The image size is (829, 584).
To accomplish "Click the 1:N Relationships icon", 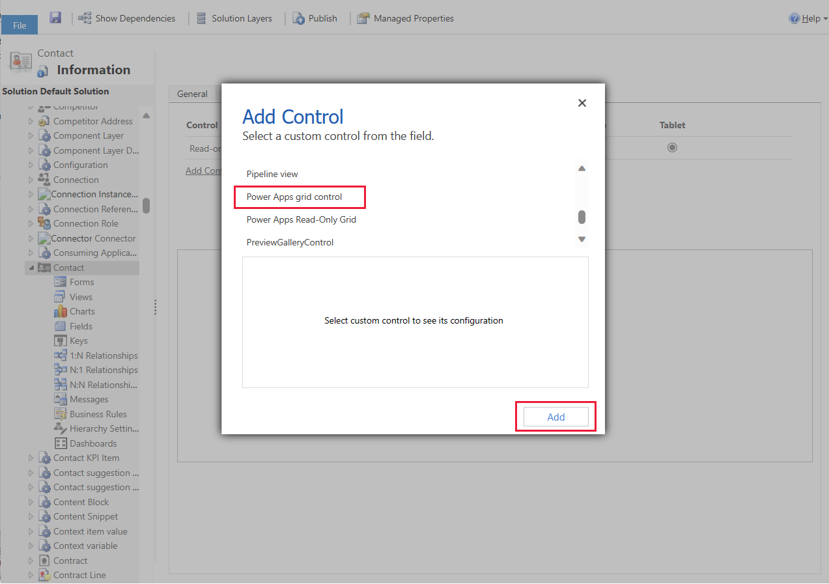I will (x=60, y=355).
